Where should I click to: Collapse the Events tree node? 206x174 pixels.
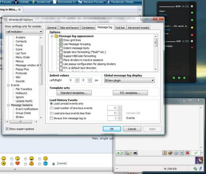8,85
